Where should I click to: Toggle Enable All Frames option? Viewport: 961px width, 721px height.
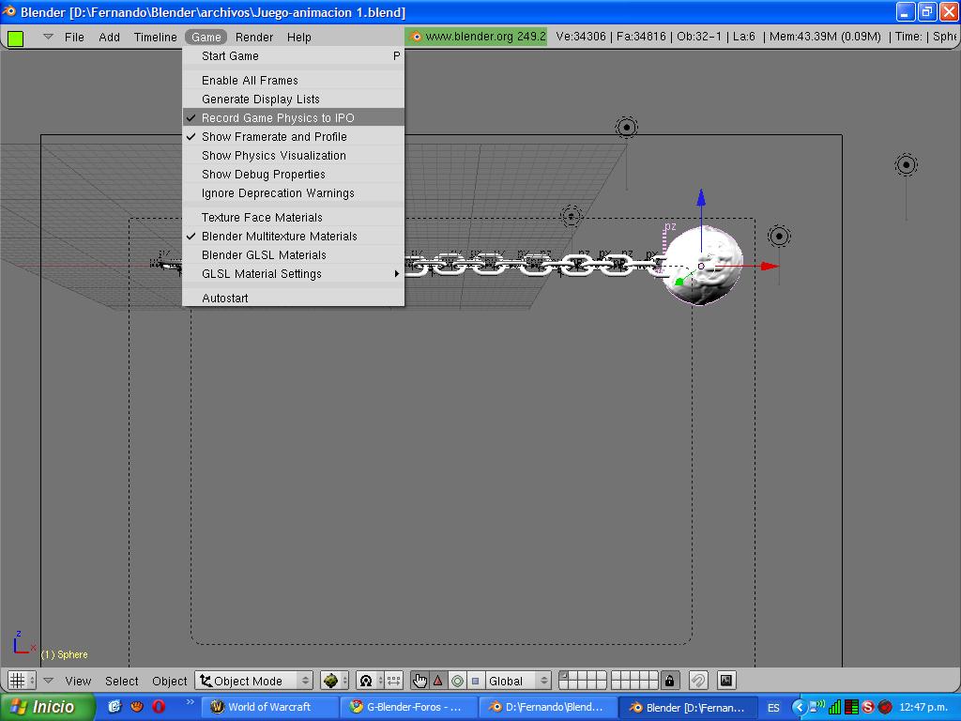pos(294,81)
